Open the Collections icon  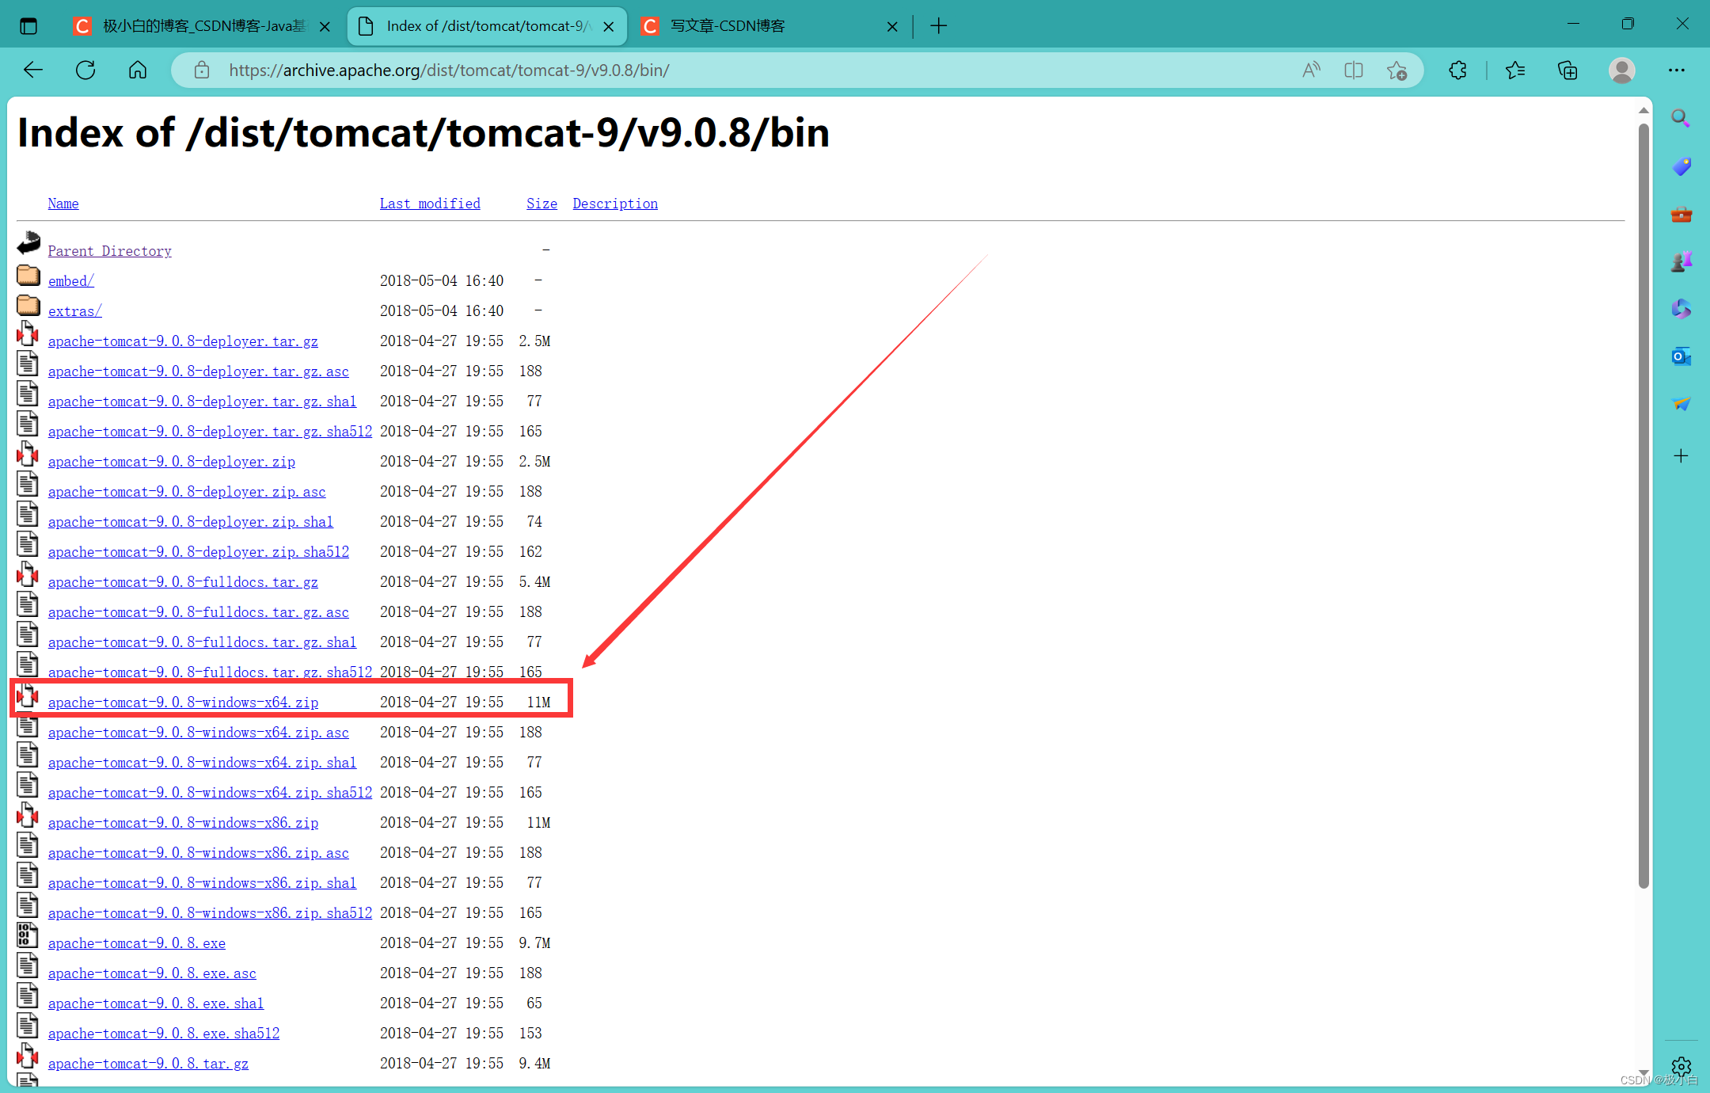pos(1567,70)
